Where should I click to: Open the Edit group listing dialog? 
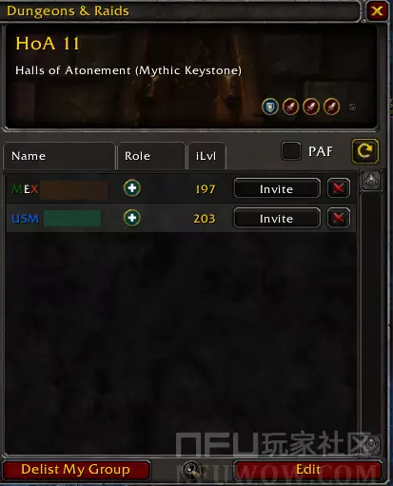307,470
